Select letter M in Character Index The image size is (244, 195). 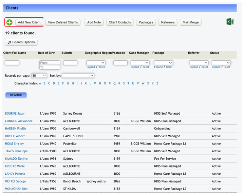(x=95, y=83)
